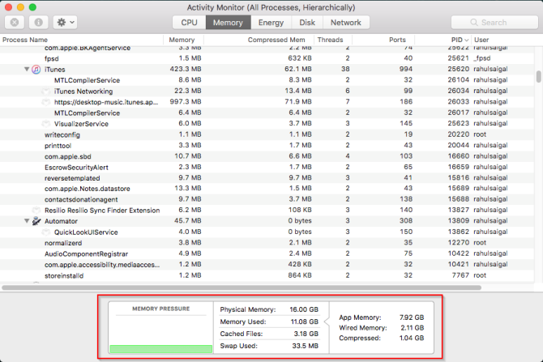This screenshot has width=543, height=362.
Task: Click the Memory Used 11.08 GB value
Action: [304, 322]
